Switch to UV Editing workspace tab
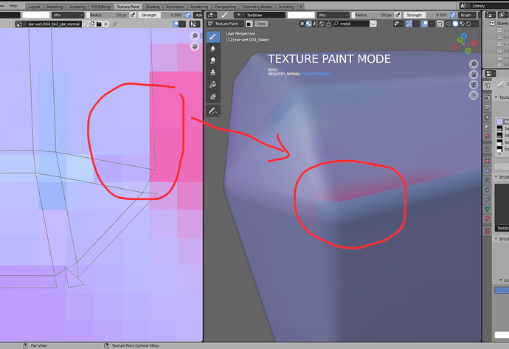Viewport: 509px width, 349px height. tap(101, 7)
